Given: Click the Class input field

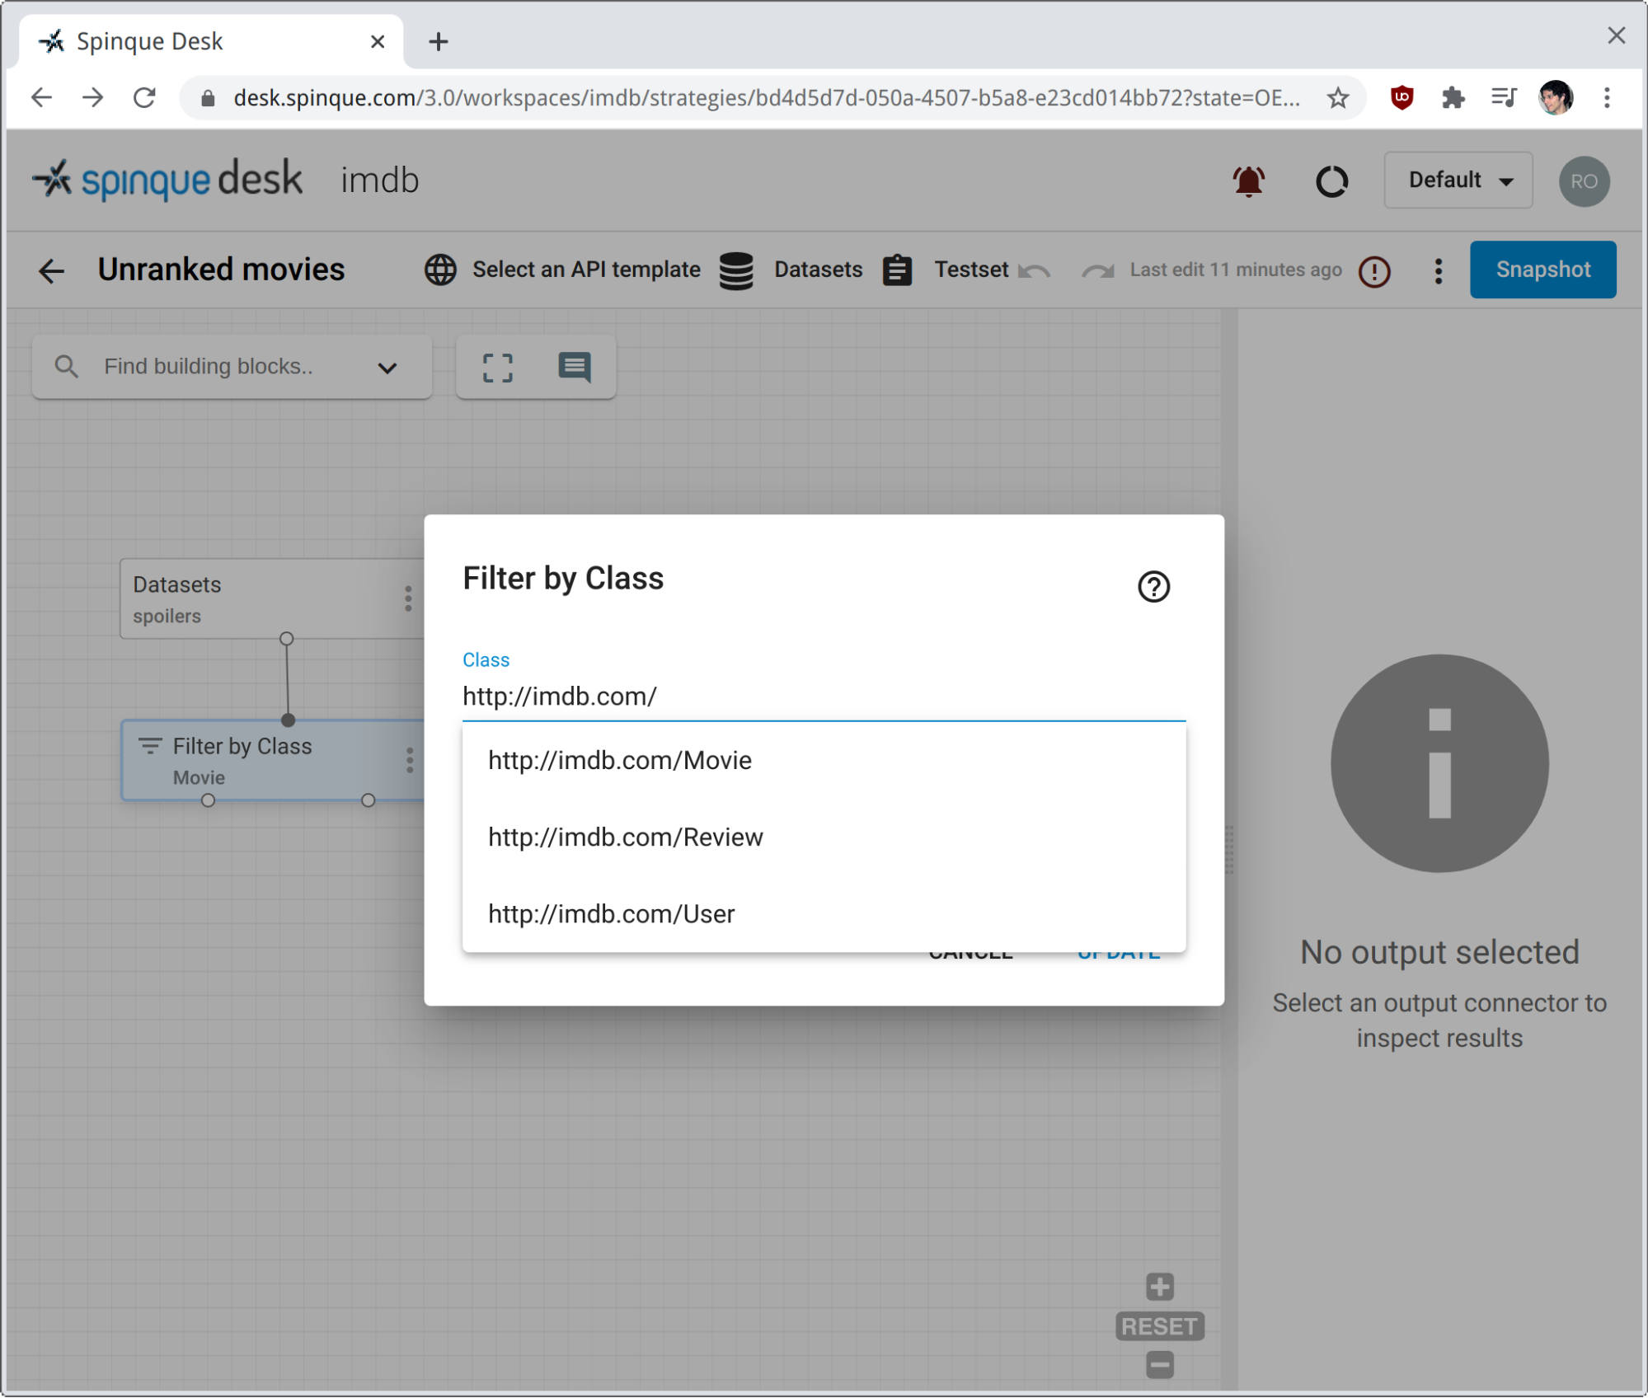Looking at the screenshot, I should 824,697.
